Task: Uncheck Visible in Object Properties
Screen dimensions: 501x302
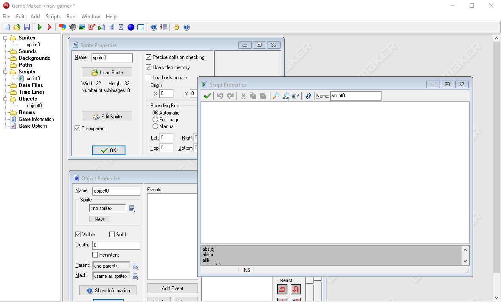Action: click(78, 235)
